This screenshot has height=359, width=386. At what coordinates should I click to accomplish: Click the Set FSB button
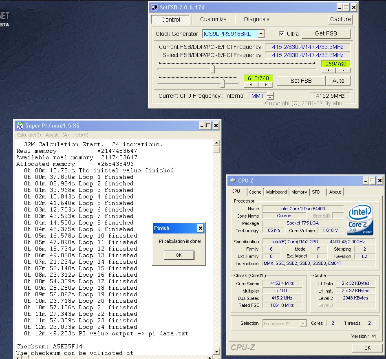[301, 81]
